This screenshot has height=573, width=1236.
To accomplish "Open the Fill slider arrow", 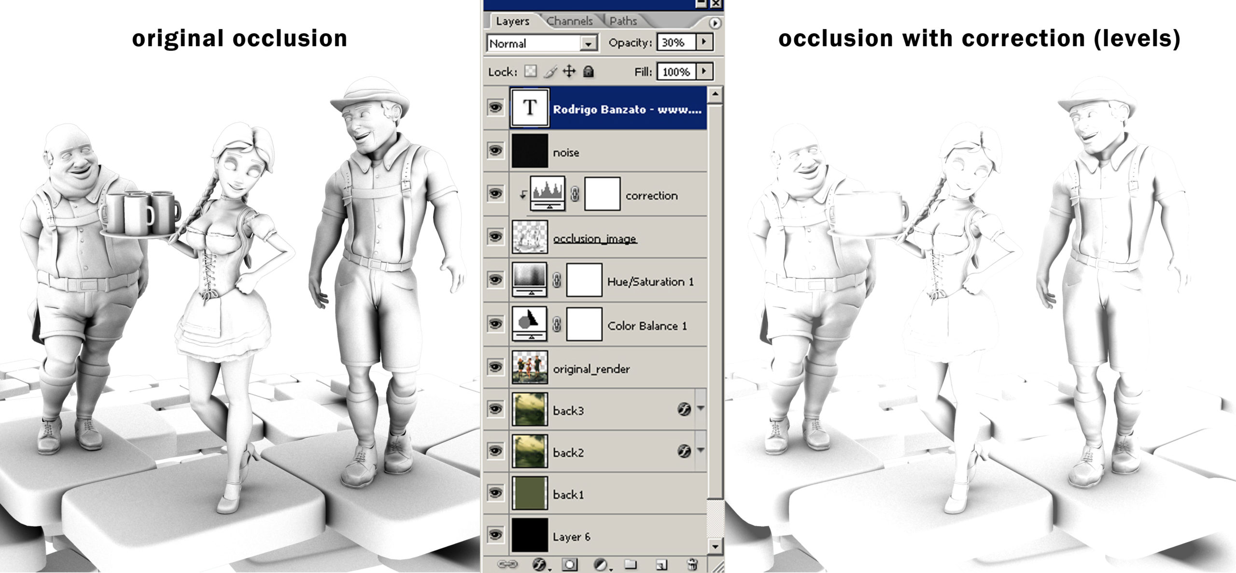I will click(x=704, y=72).
